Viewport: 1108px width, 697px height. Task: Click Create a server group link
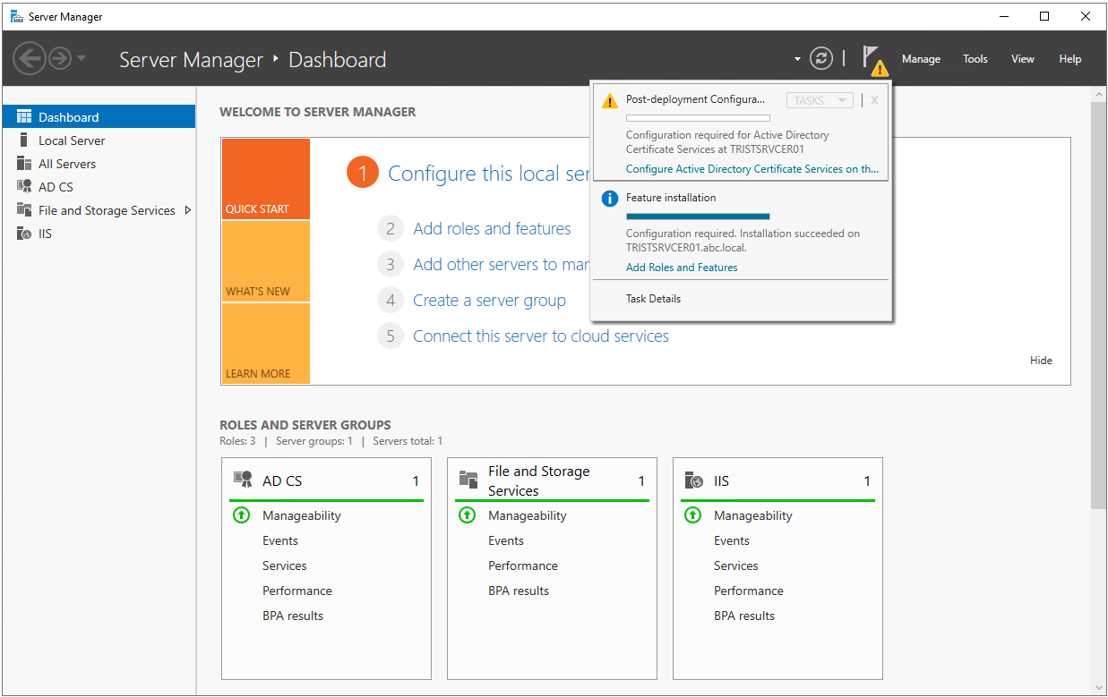489,301
